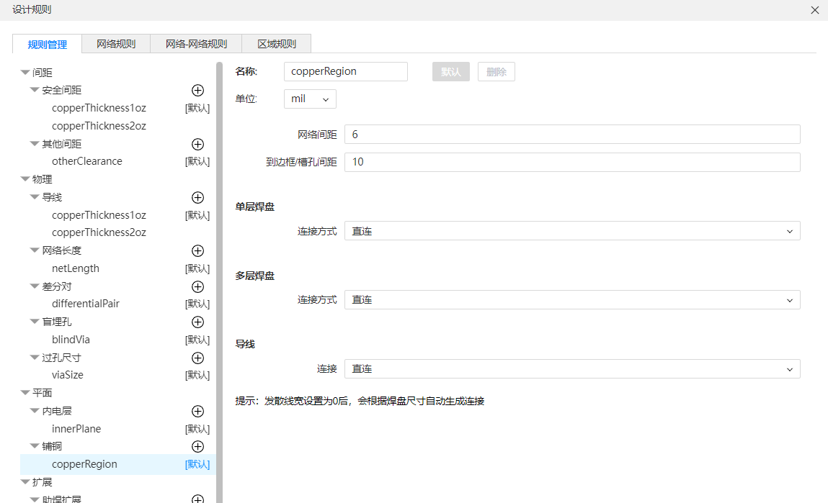
Task: Open 单层焊盘 连接方式 dropdown
Action: coord(571,231)
